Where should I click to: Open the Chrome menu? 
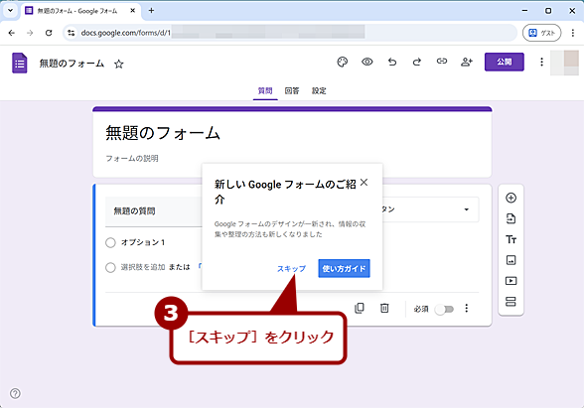tap(573, 33)
